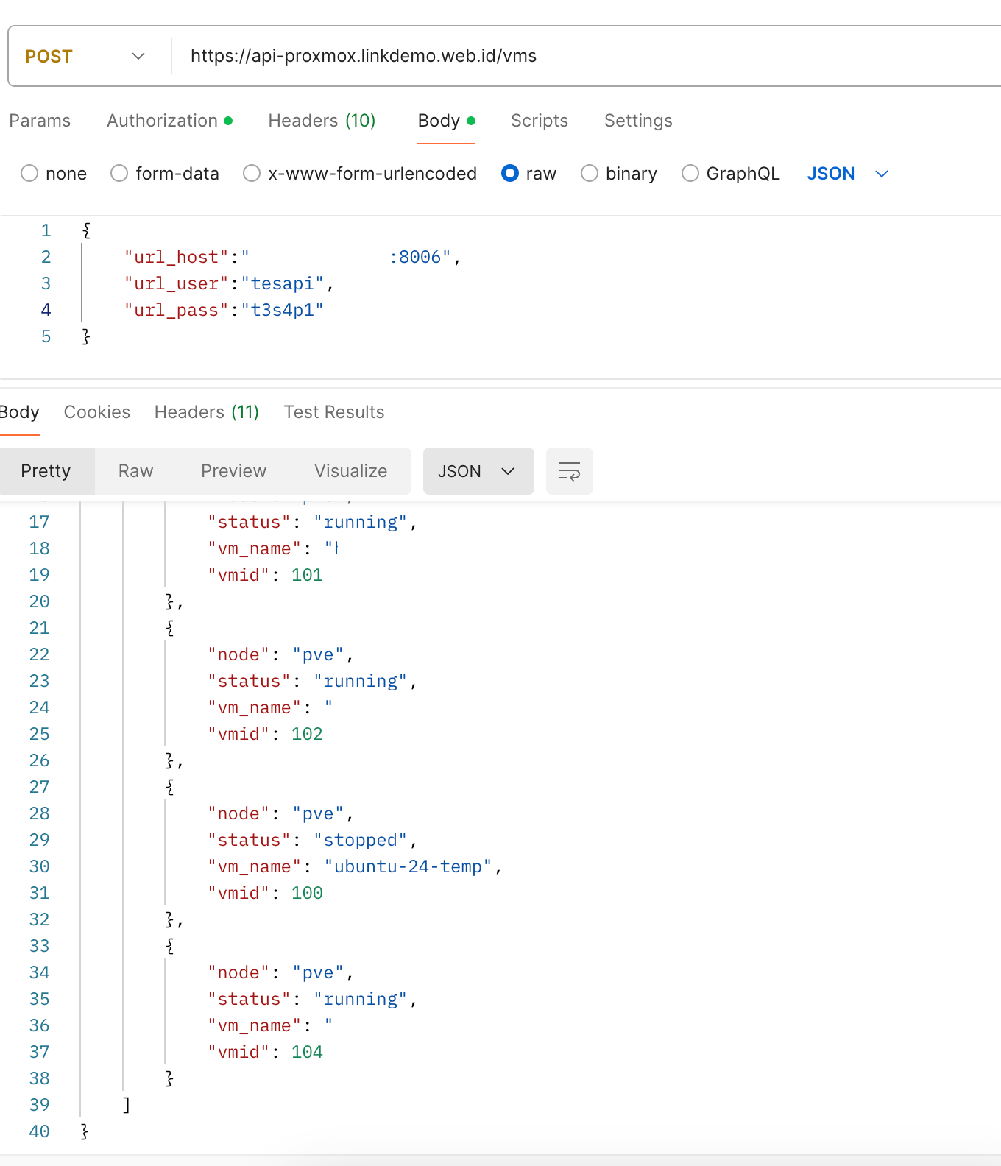Image resolution: width=1001 pixels, height=1166 pixels.
Task: Expand the request body JSON type dropdown
Action: [847, 174]
